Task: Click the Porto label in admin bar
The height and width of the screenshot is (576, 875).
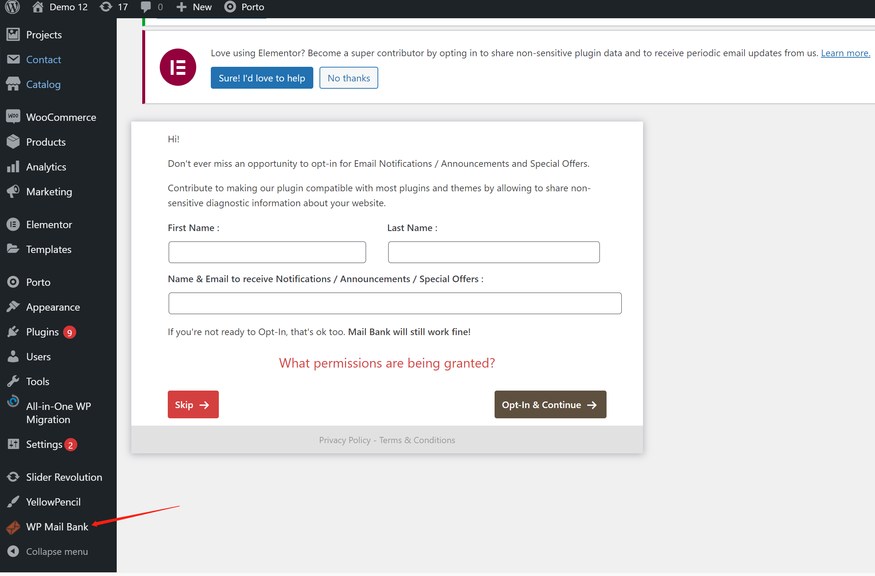Action: (252, 7)
